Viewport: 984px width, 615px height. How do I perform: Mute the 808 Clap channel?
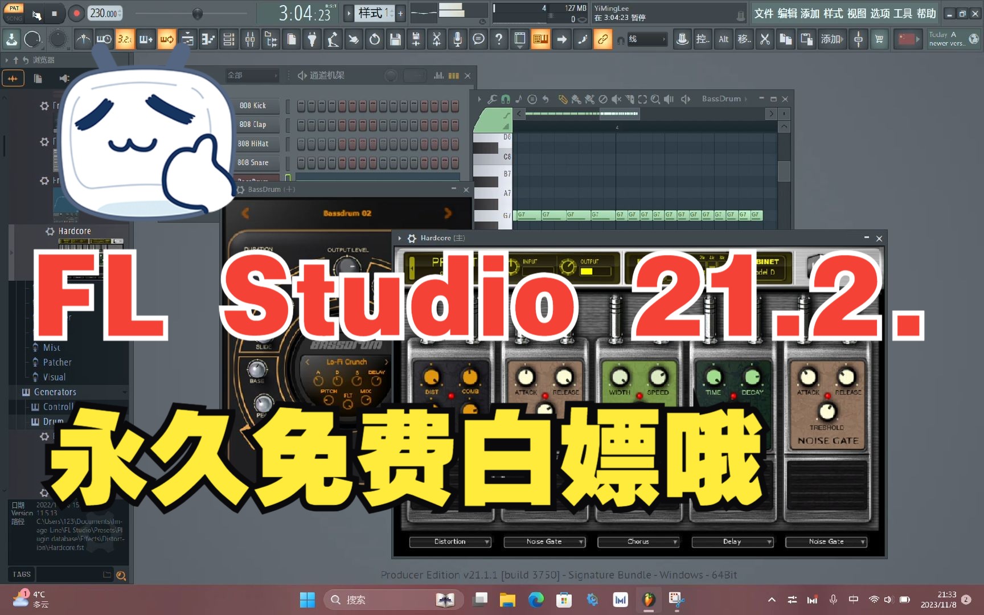click(x=288, y=125)
